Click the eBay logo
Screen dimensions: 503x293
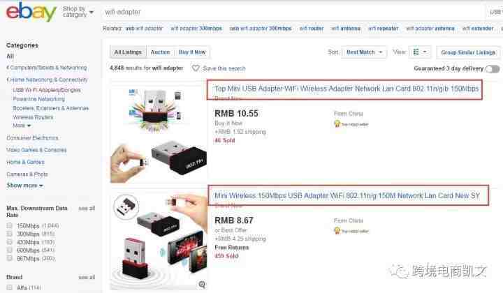pyautogui.click(x=31, y=12)
